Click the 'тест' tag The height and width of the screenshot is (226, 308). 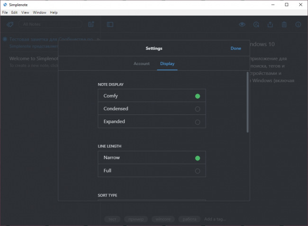click(112, 219)
